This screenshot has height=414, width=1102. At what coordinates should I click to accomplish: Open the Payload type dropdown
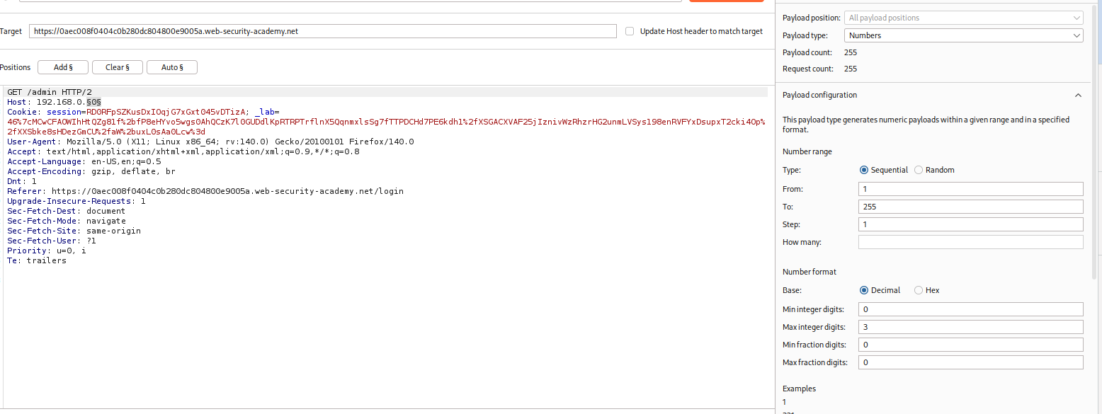(x=963, y=35)
